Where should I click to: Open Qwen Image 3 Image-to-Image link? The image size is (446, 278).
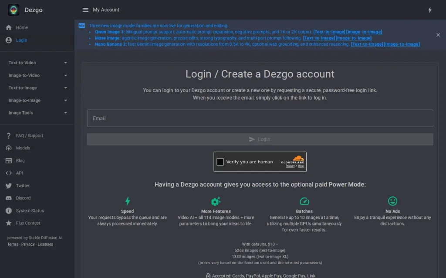364,32
